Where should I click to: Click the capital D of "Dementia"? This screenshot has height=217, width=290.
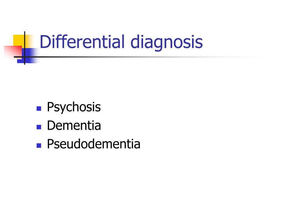coord(52,125)
